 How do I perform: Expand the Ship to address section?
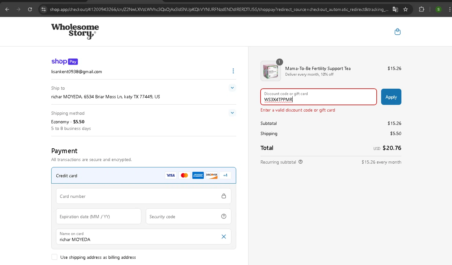(x=232, y=88)
